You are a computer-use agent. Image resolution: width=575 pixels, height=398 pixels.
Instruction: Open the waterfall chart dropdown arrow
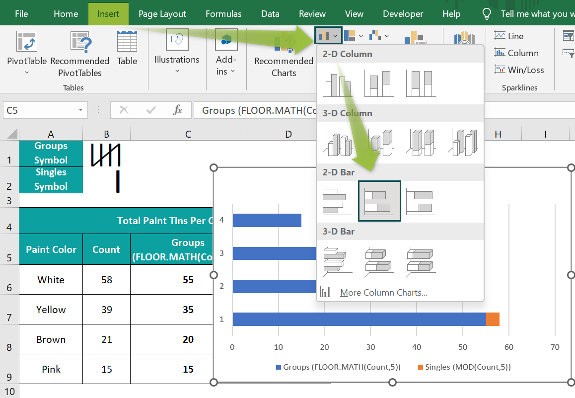click(x=387, y=36)
